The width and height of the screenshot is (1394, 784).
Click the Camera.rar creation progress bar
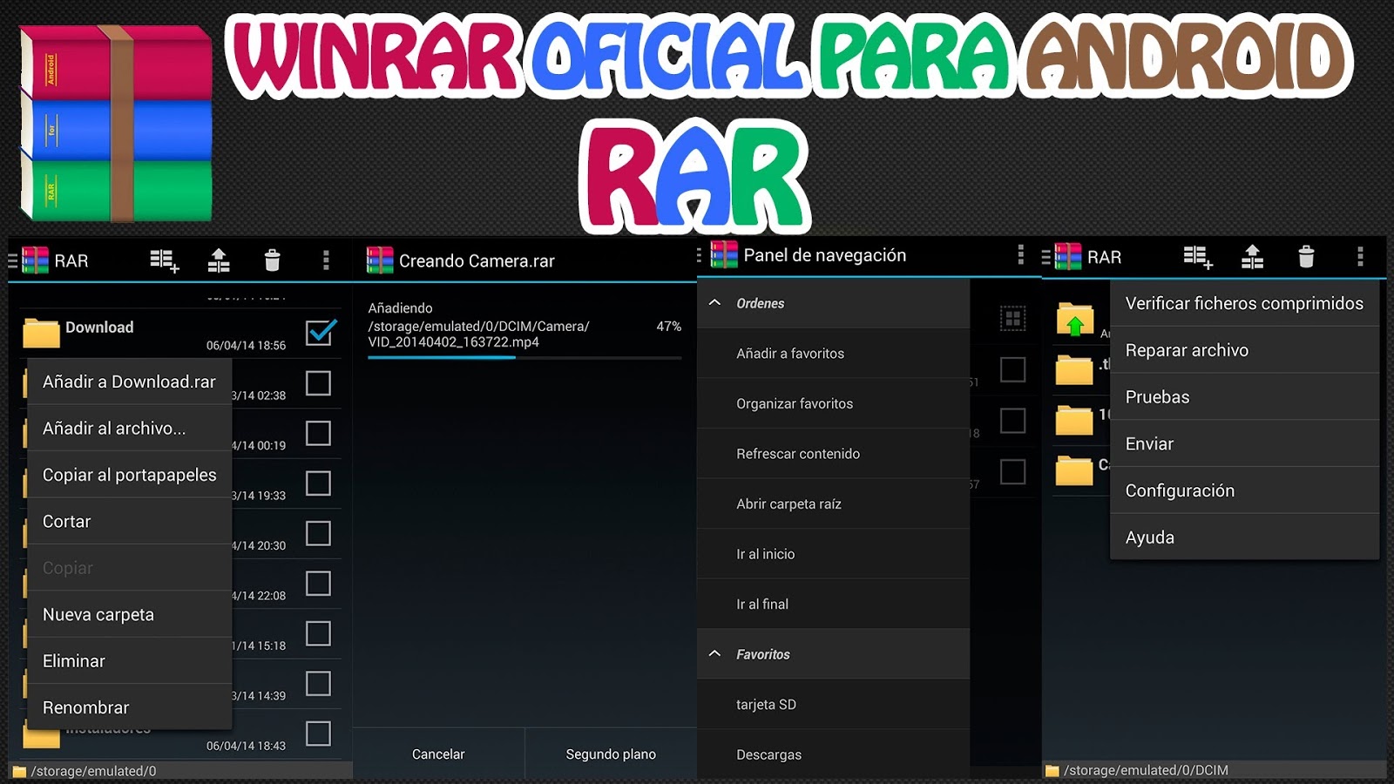(524, 357)
